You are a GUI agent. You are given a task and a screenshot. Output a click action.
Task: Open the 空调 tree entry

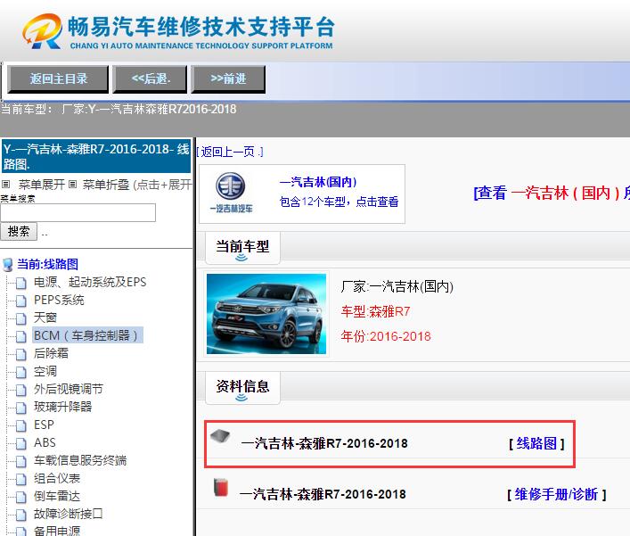pyautogui.click(x=45, y=371)
